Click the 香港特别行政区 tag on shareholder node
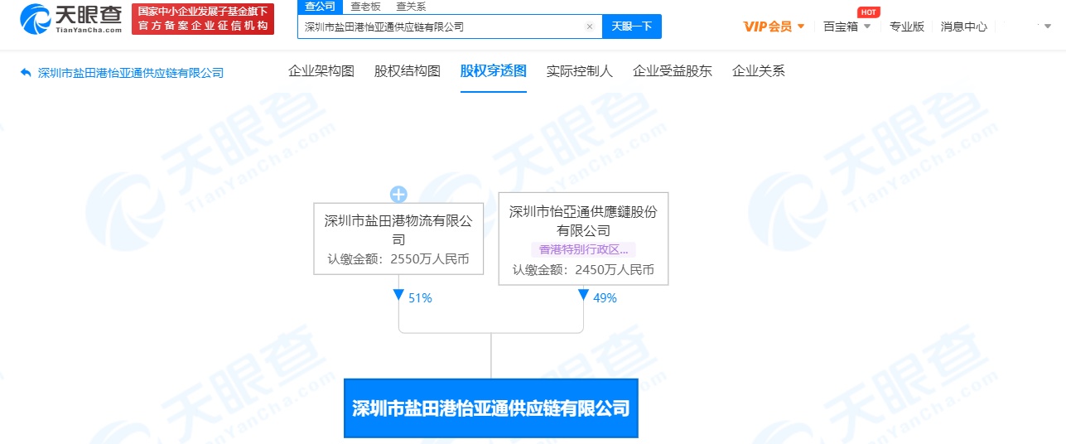 point(583,249)
